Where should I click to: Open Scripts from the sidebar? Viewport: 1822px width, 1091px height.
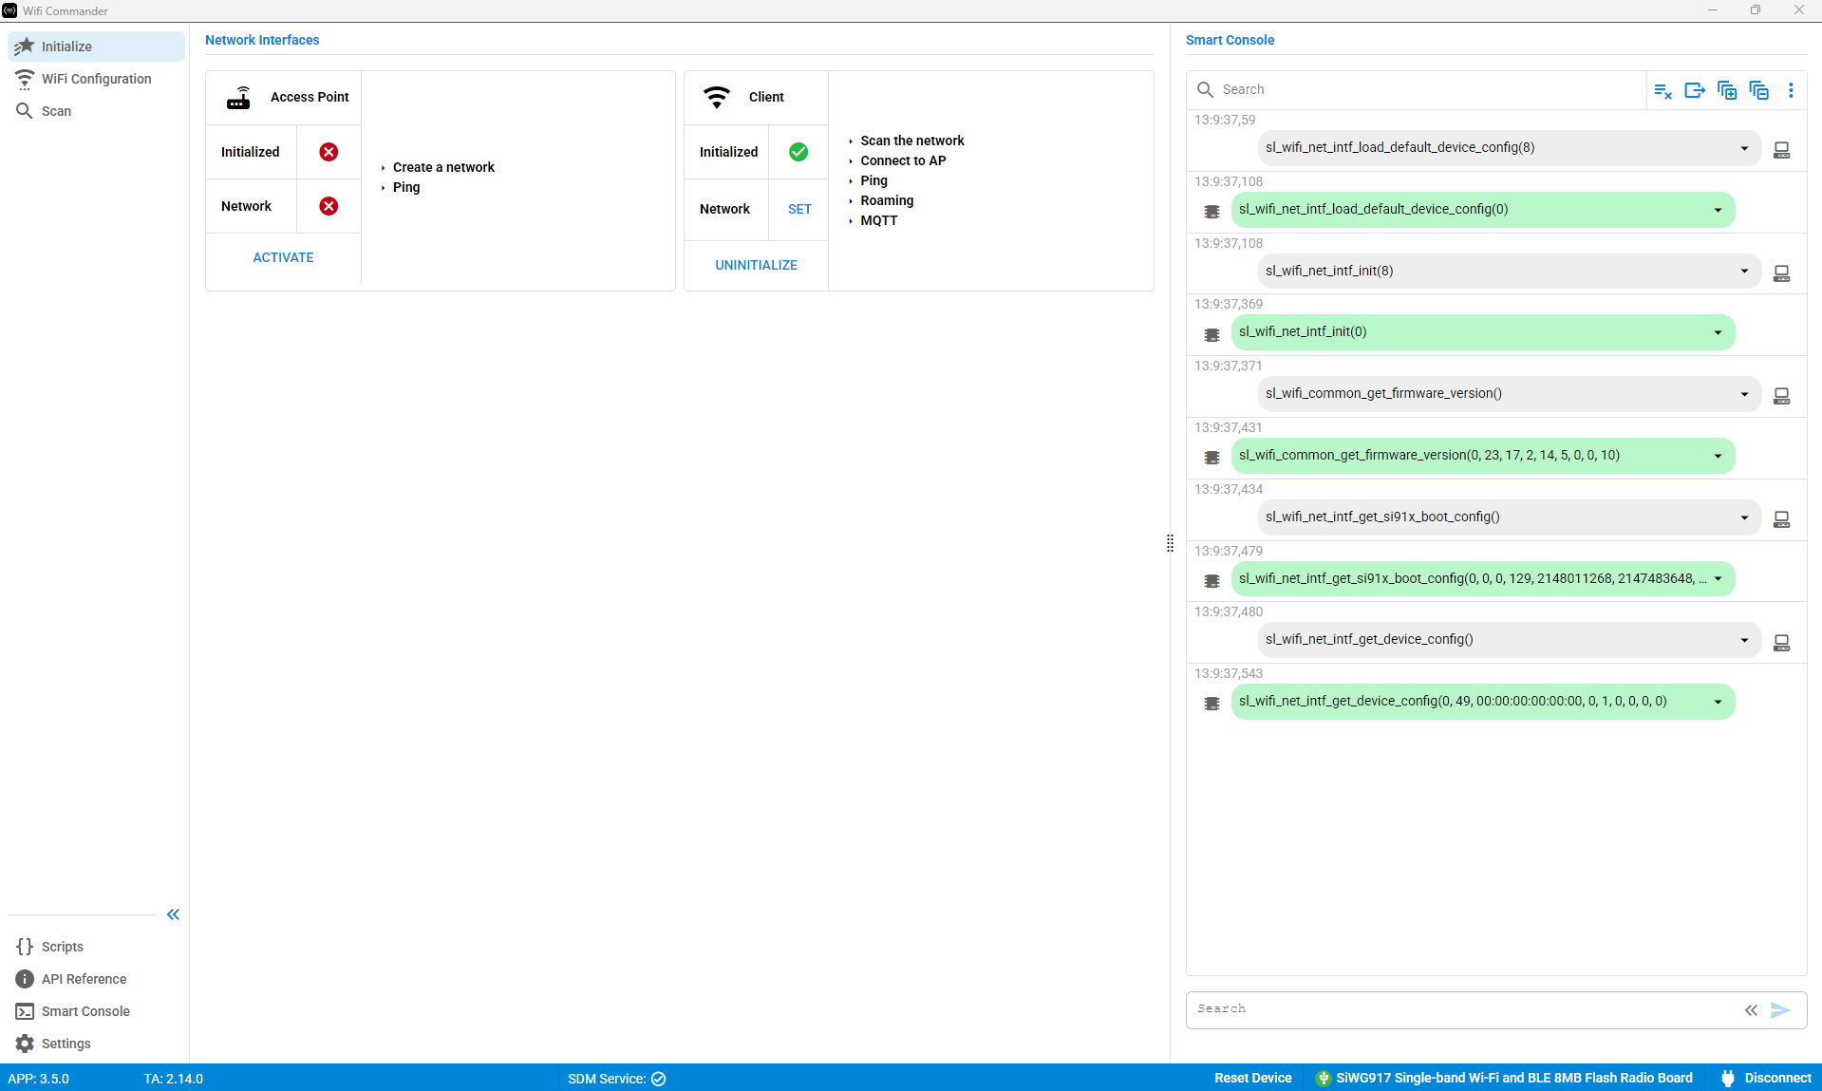click(96, 947)
